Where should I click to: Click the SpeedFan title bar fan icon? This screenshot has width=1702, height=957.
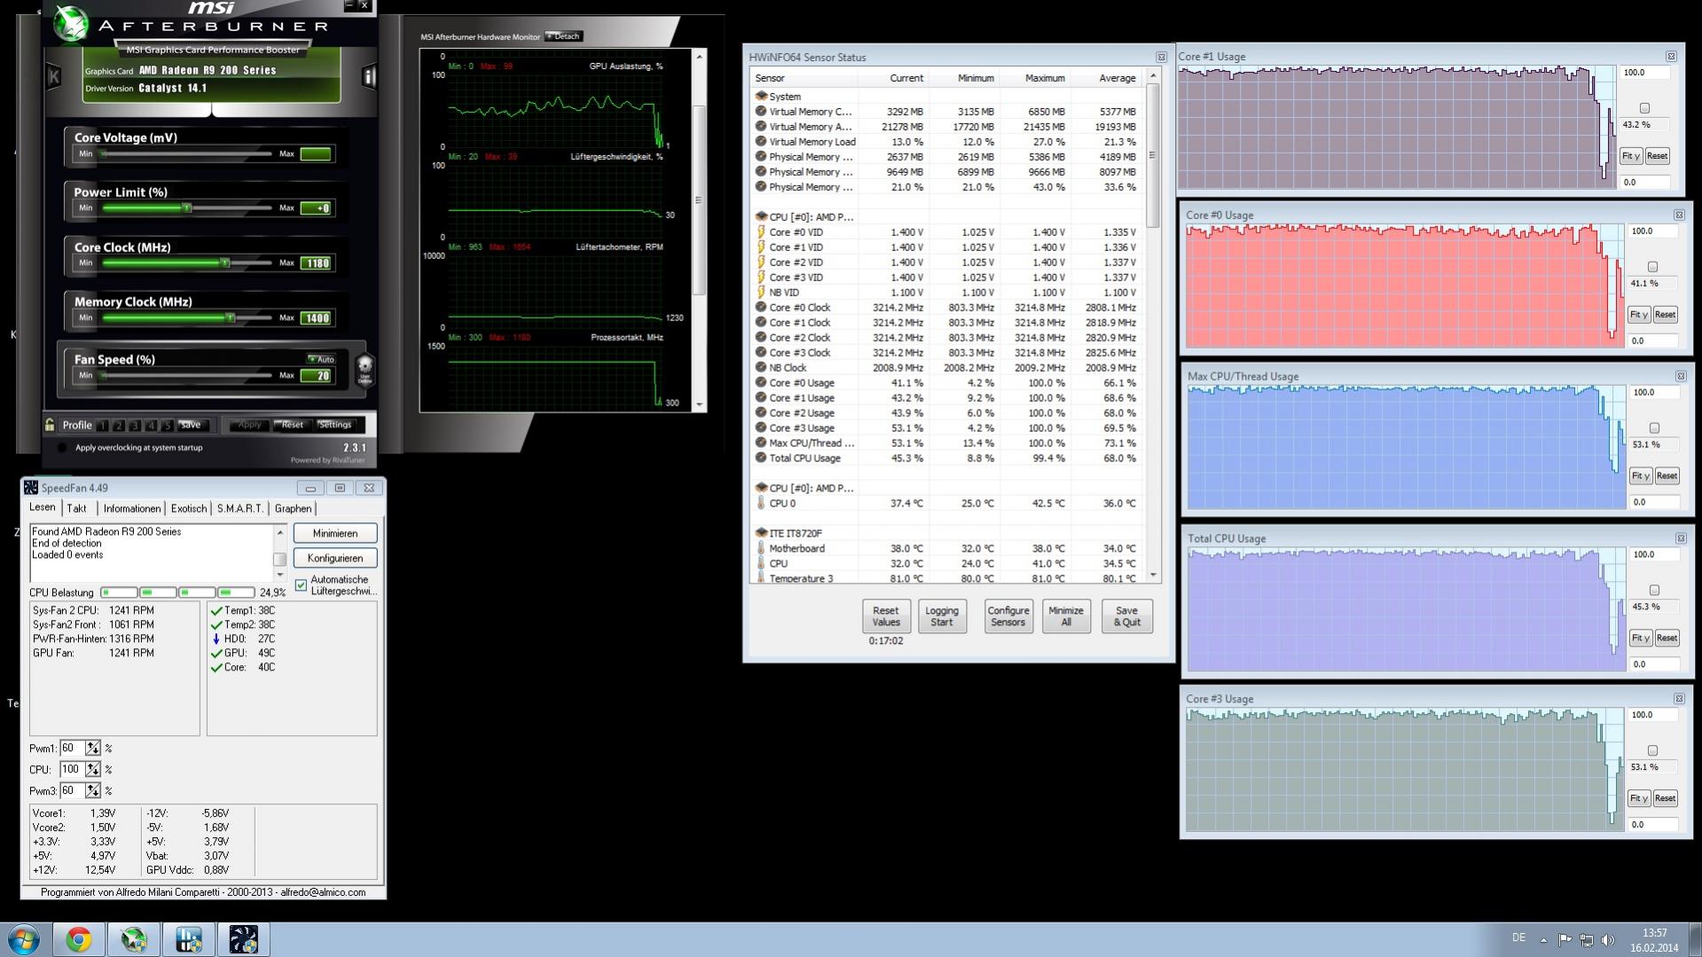click(x=31, y=488)
